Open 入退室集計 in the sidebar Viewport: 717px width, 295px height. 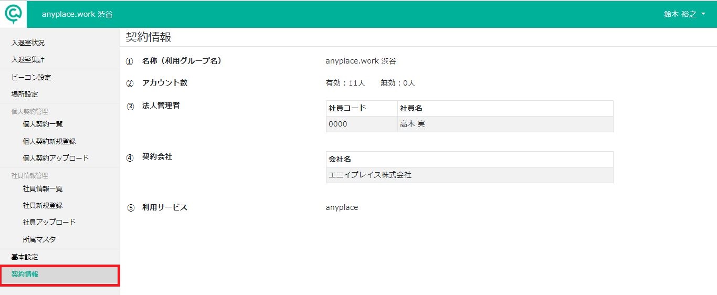coord(28,60)
